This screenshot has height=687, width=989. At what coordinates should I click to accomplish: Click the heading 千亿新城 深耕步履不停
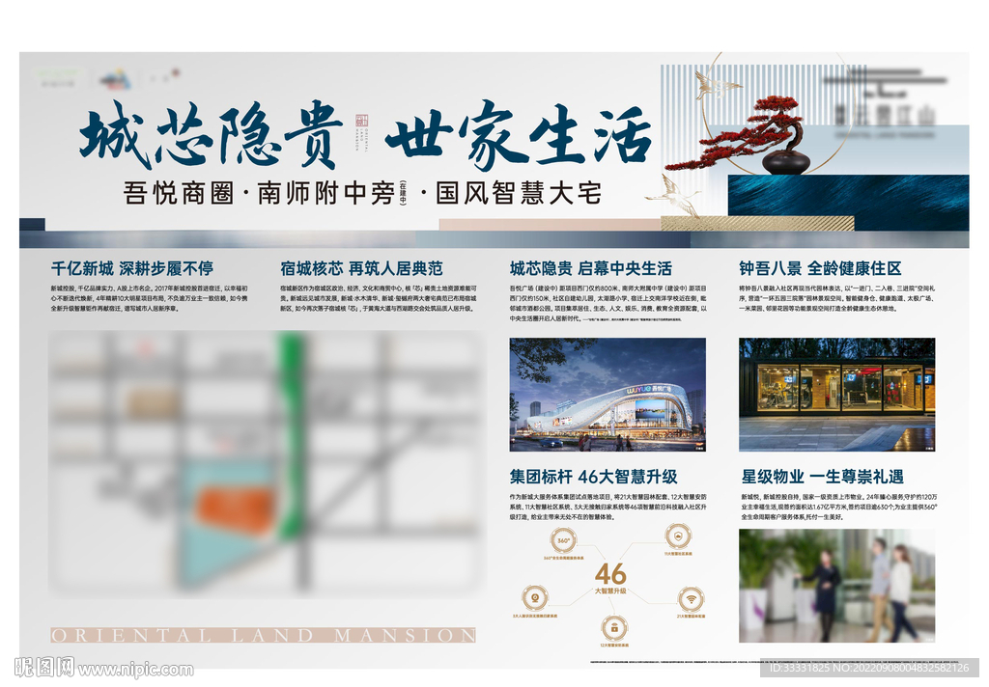[x=131, y=268]
